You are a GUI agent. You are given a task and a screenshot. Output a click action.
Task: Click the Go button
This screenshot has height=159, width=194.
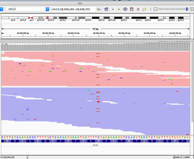click(x=98, y=9)
